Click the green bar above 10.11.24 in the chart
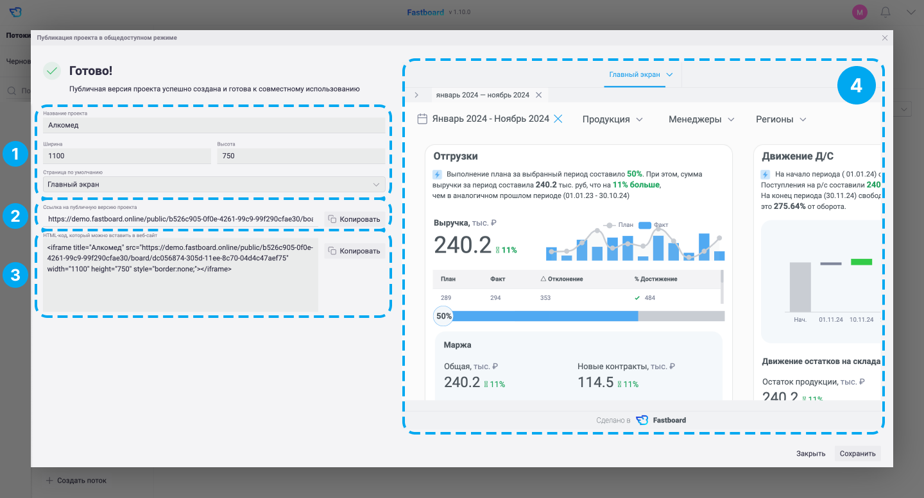 tap(861, 261)
